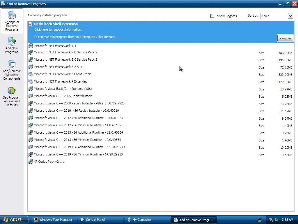Click icon beside Visual C++ 2010 x86 Redistributable
This screenshot has width=298, height=224.
(x=30, y=111)
